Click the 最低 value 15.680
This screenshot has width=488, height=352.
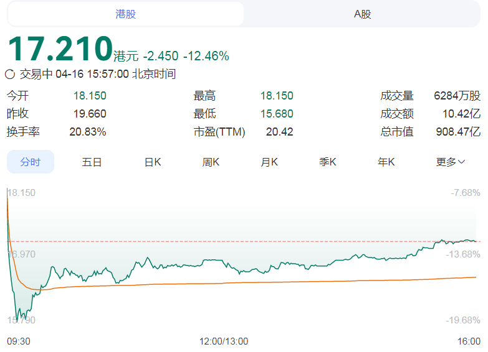(277, 114)
